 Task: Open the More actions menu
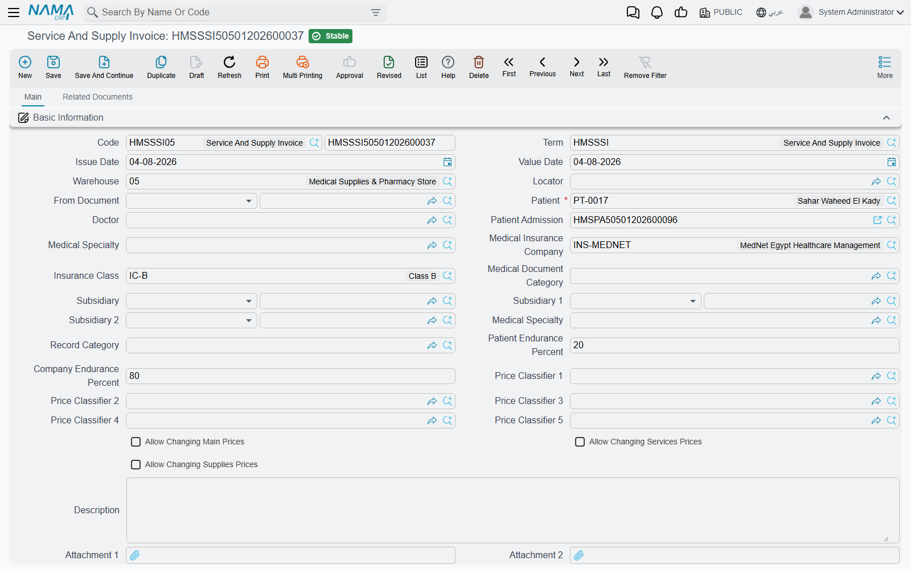[x=885, y=67]
